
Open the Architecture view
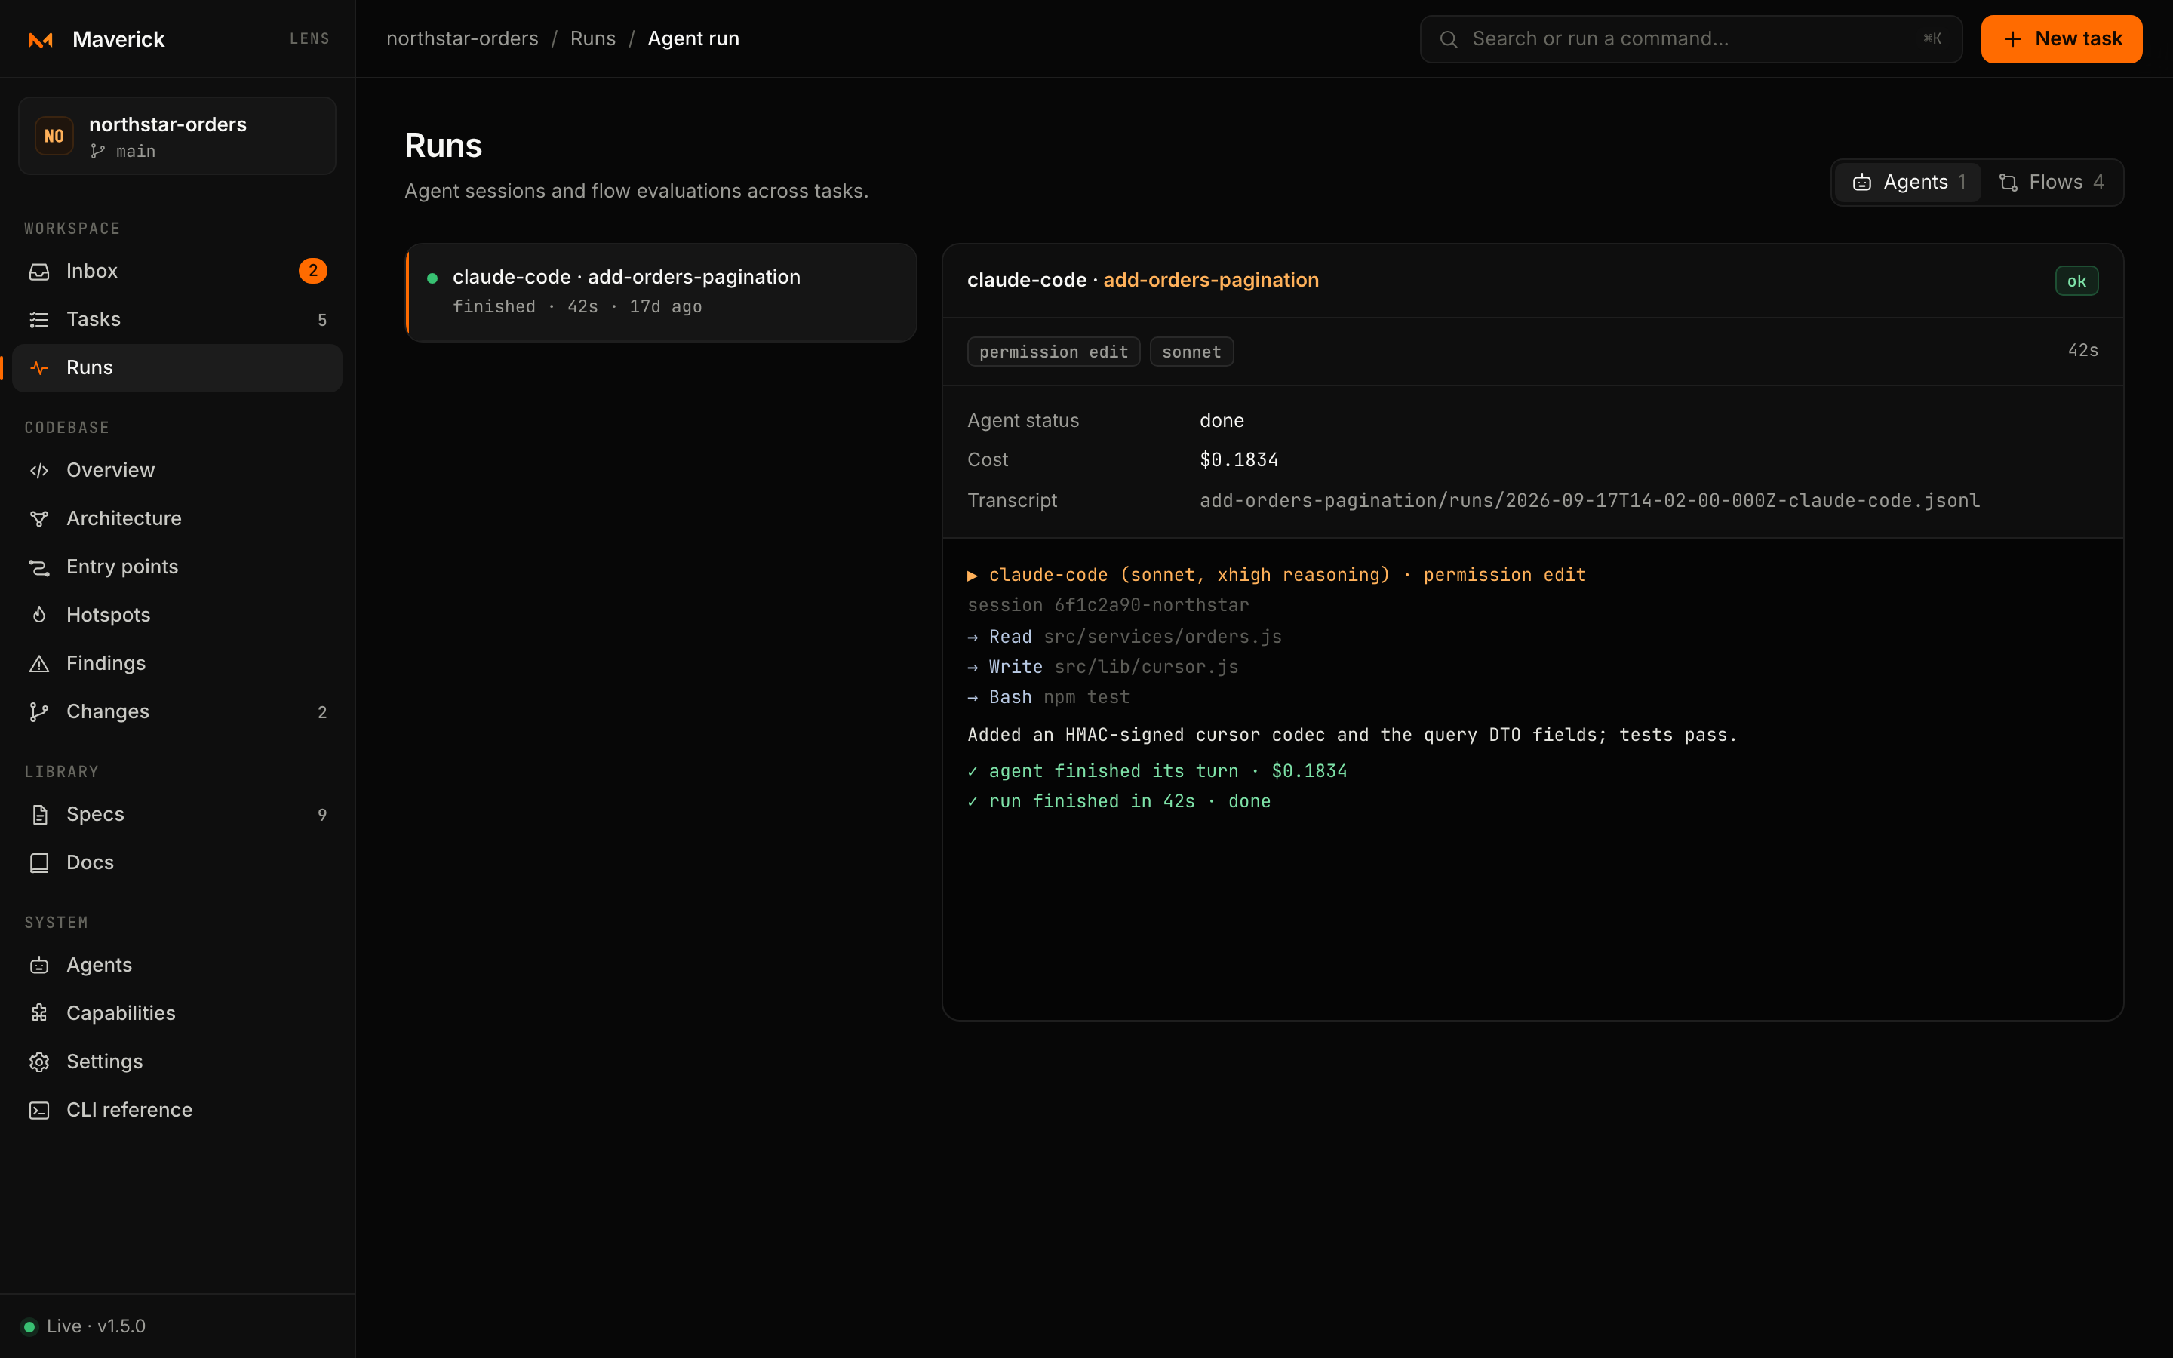tap(177, 518)
